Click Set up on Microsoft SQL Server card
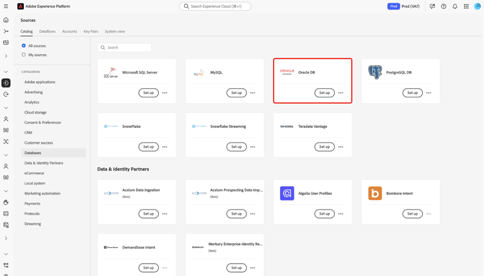The width and height of the screenshot is (484, 276). (x=148, y=93)
